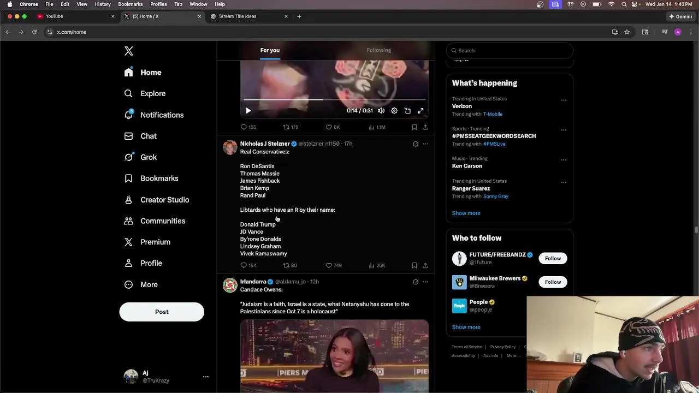
Task: Open the Home page from the sidebar
Action: pos(143,72)
